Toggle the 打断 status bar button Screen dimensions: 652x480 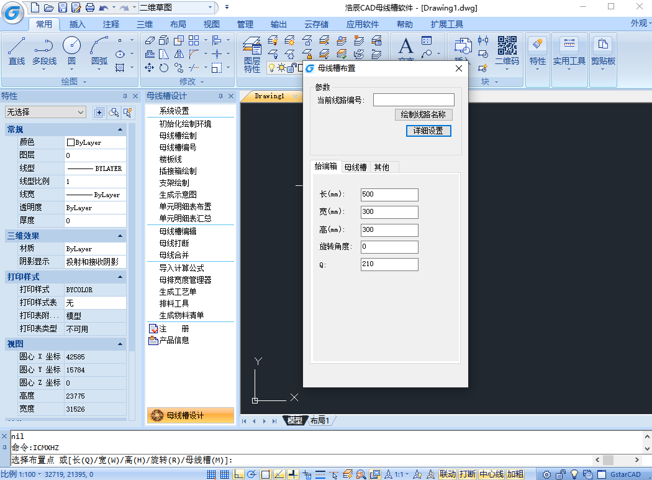468,474
